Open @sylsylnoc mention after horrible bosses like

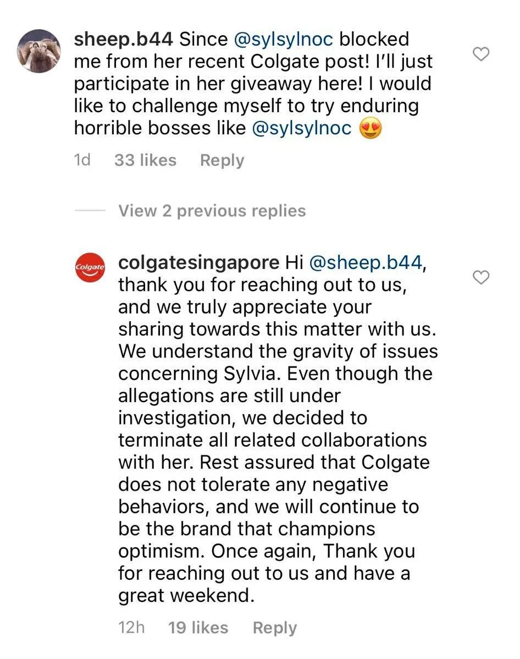pos(301,128)
